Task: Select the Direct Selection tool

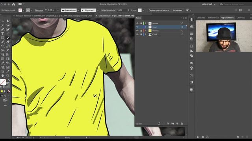Action: coord(8,21)
